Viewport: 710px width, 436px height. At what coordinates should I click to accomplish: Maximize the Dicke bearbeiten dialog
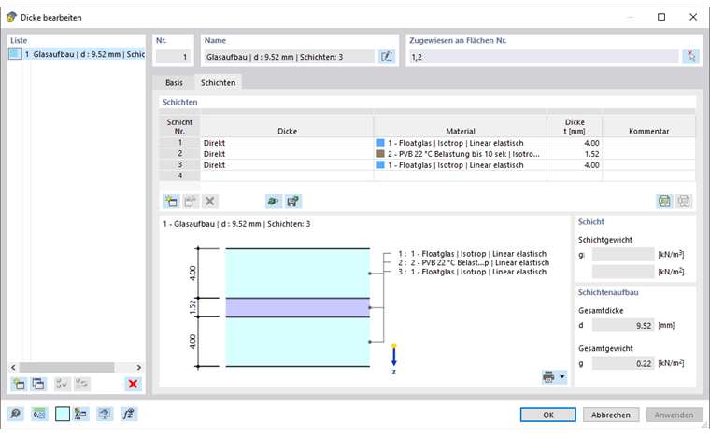(x=661, y=17)
